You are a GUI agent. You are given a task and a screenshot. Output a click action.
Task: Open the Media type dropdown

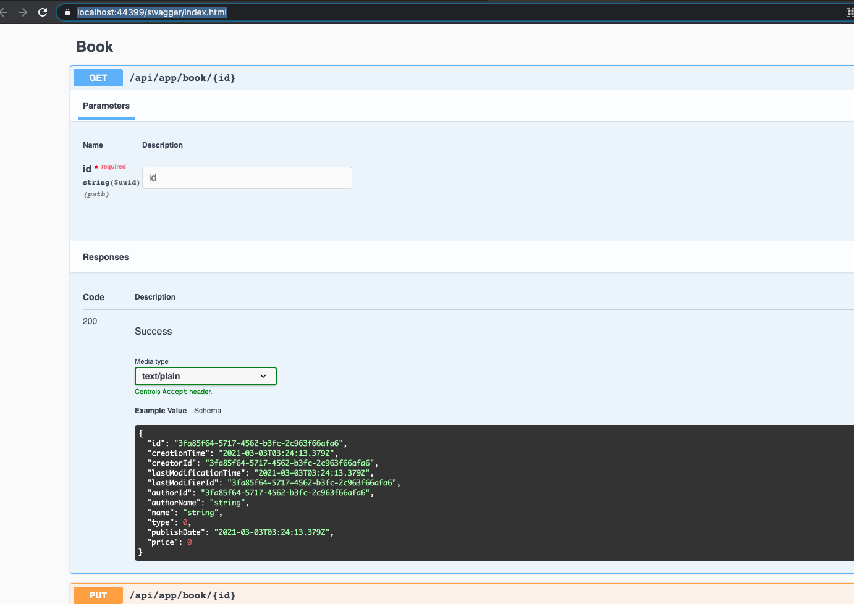click(205, 375)
